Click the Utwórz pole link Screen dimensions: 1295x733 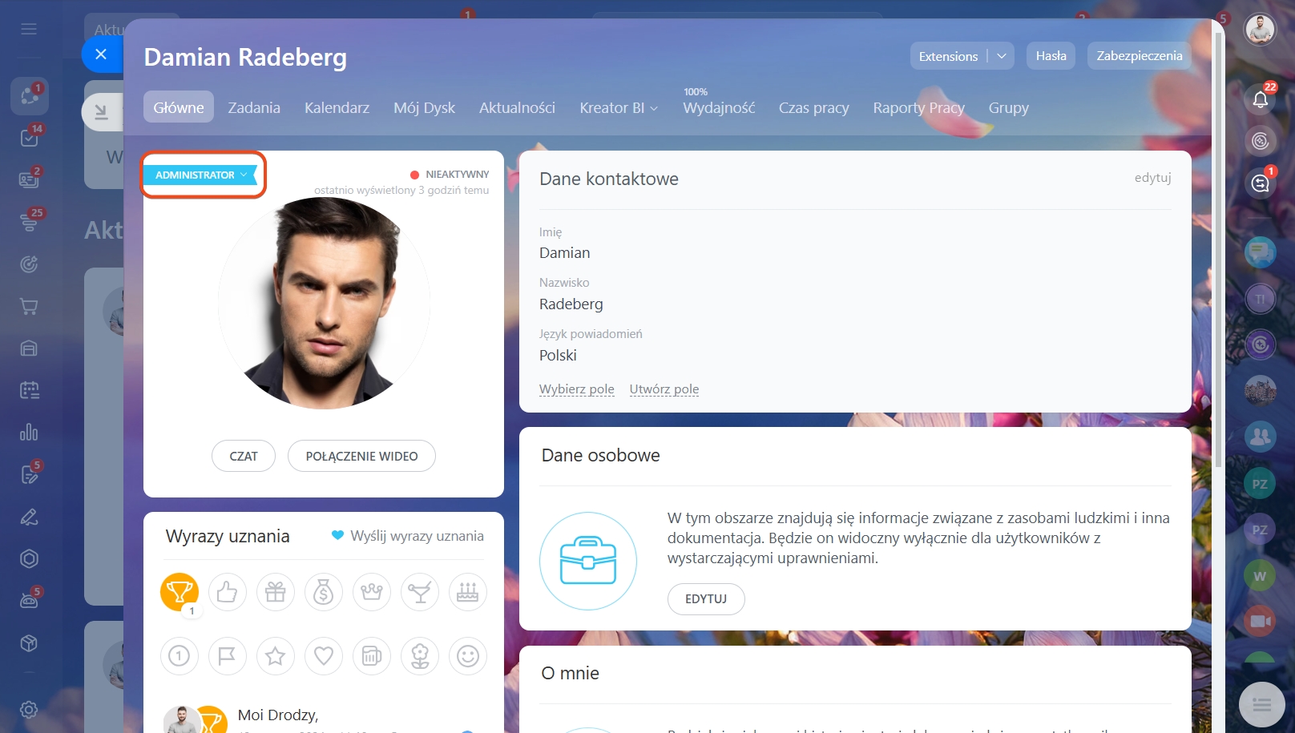pos(664,389)
